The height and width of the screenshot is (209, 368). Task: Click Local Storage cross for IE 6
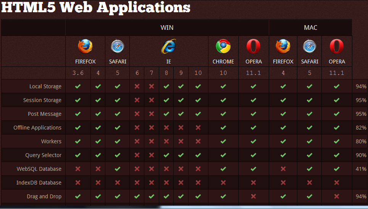[x=137, y=86]
